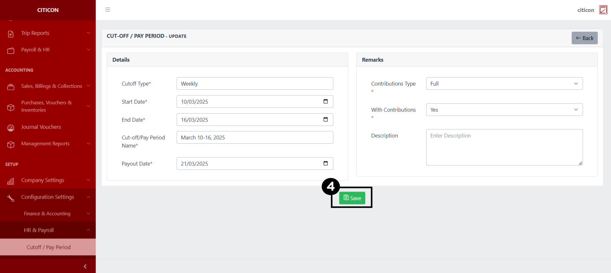This screenshot has height=273, width=611.
Task: Click the Trip Reports document icon
Action: [x=11, y=34]
